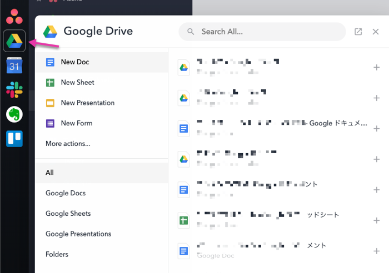Image resolution: width=389 pixels, height=273 pixels.
Task: Add the second Drive file with plus
Action: click(376, 98)
